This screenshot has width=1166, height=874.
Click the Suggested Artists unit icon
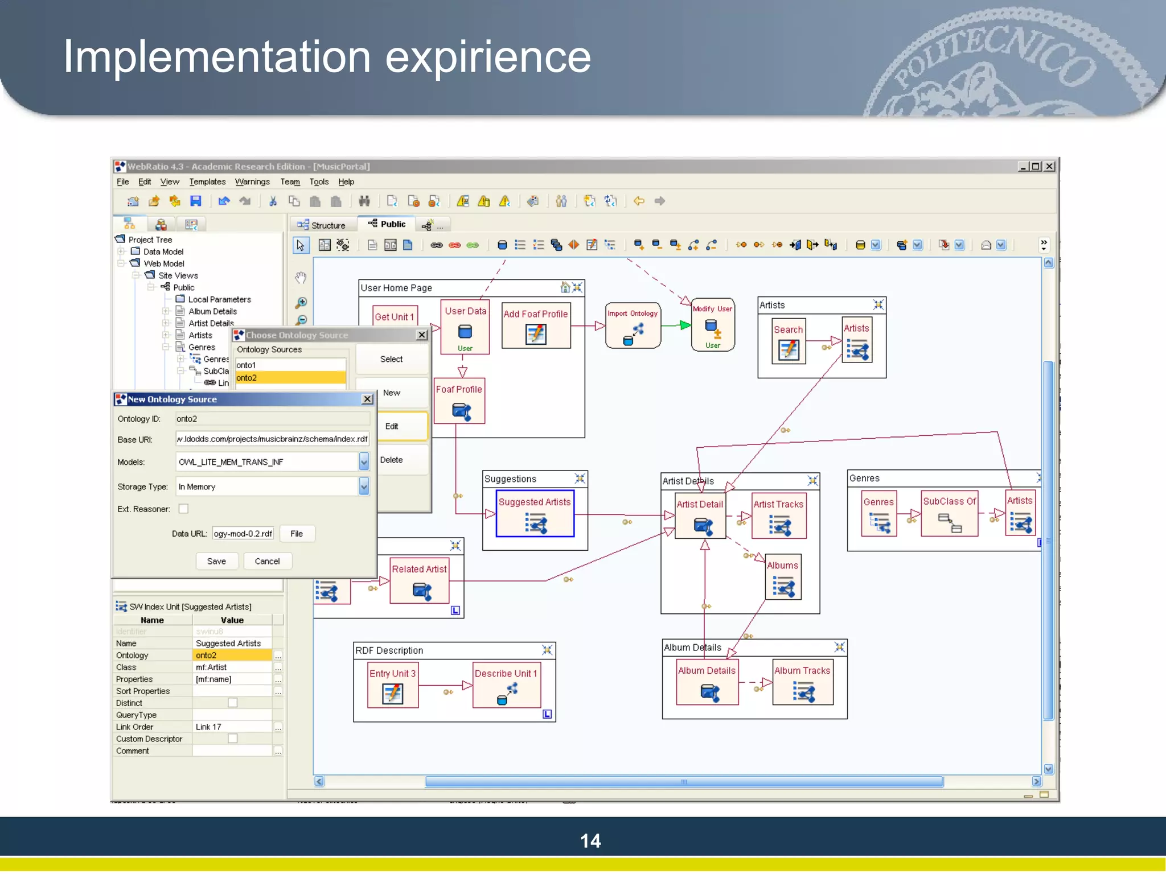(536, 523)
